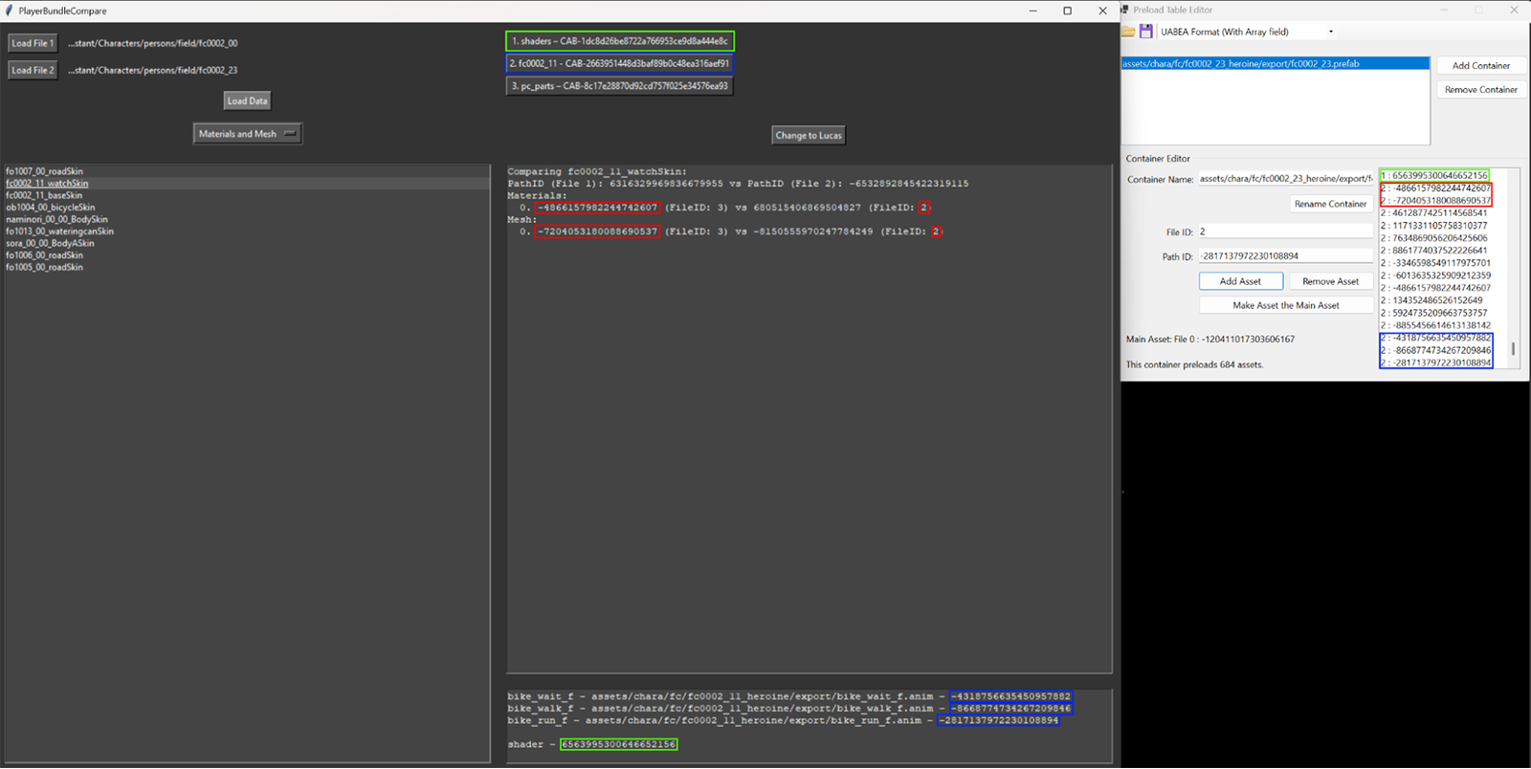Click the Add Container button
The width and height of the screenshot is (1531, 769).
pos(1480,65)
